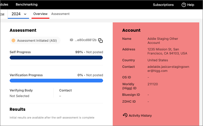Click the orange status dot in the ASI badge
This screenshot has height=126, width=203.
point(13,40)
